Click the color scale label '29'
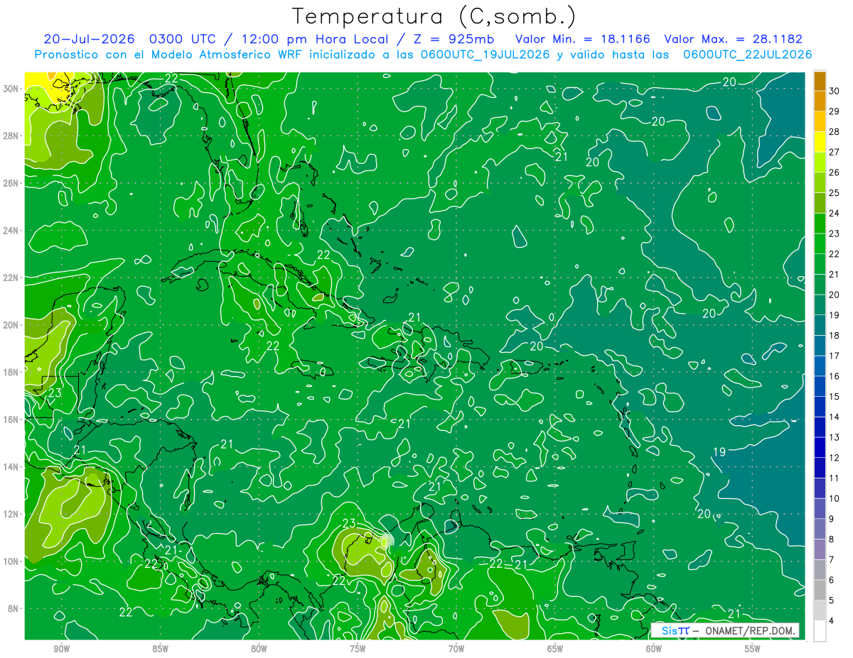This screenshot has height=658, width=853. pyautogui.click(x=835, y=111)
